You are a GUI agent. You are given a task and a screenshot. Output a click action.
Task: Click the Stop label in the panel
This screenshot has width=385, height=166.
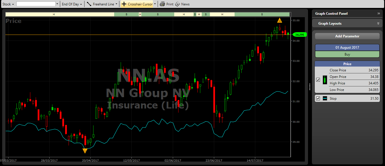coord(333,99)
